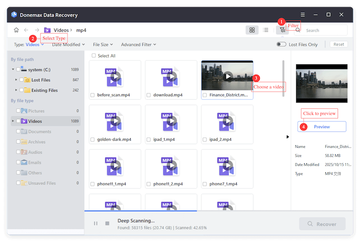Click the Emails file type icon
The image size is (360, 242).
pos(24,162)
